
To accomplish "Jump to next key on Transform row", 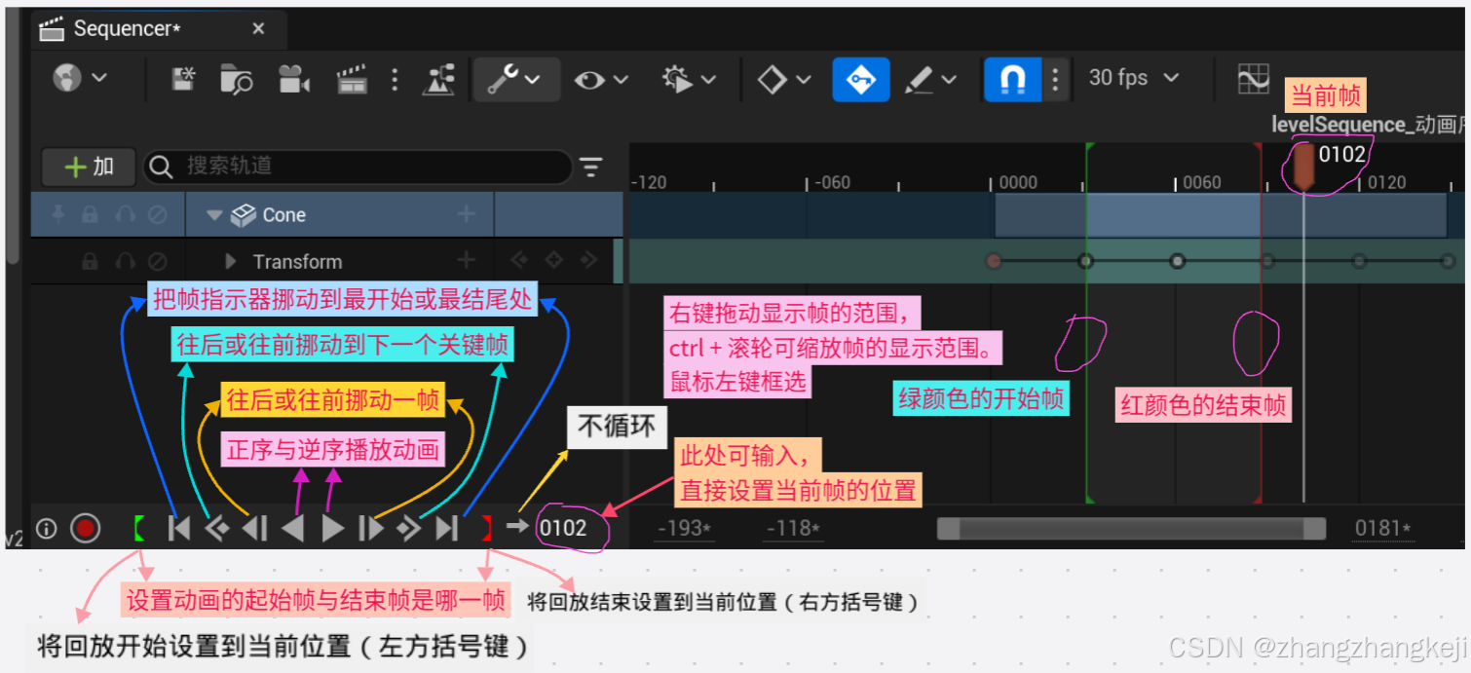I will tap(587, 260).
